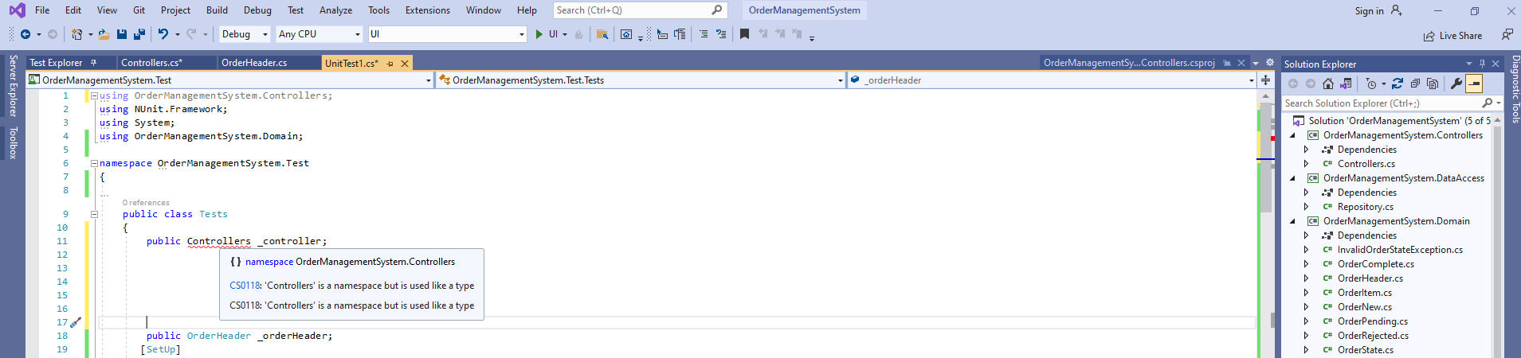Click the Search (Ctrl+Q) box

coord(640,10)
